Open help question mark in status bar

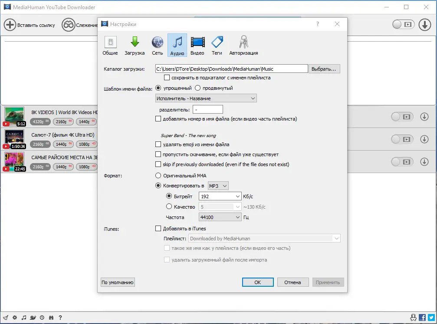60,317
